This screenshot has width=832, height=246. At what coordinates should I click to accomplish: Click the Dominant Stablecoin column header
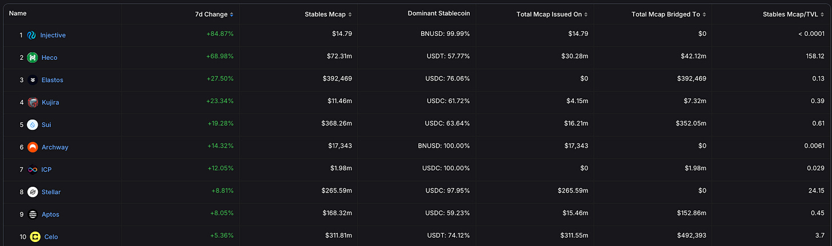point(439,14)
